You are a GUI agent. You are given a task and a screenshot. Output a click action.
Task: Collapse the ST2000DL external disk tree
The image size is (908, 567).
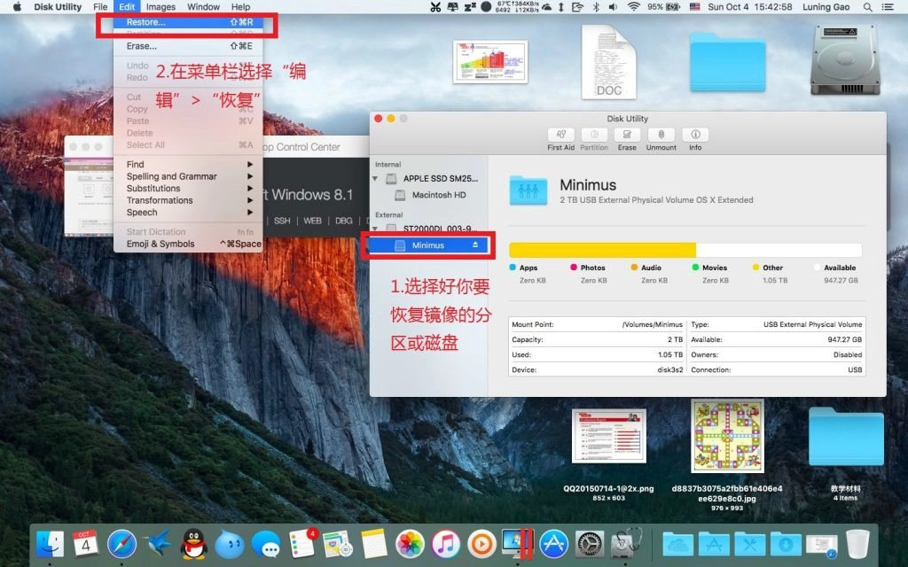[x=375, y=229]
